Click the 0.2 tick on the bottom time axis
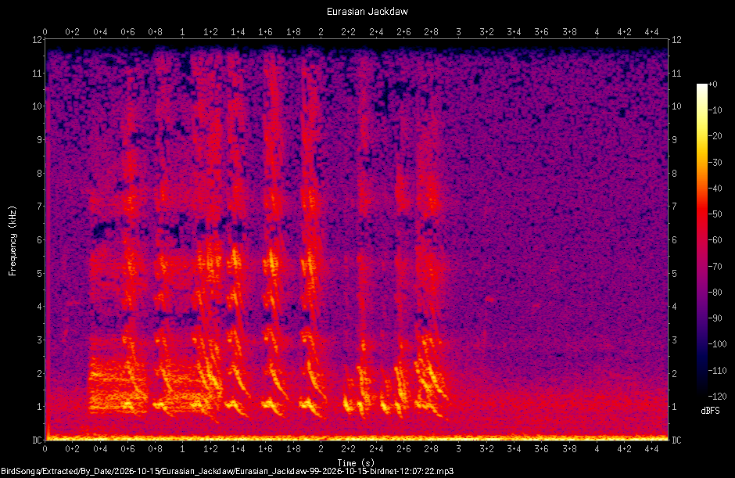 click(x=72, y=449)
